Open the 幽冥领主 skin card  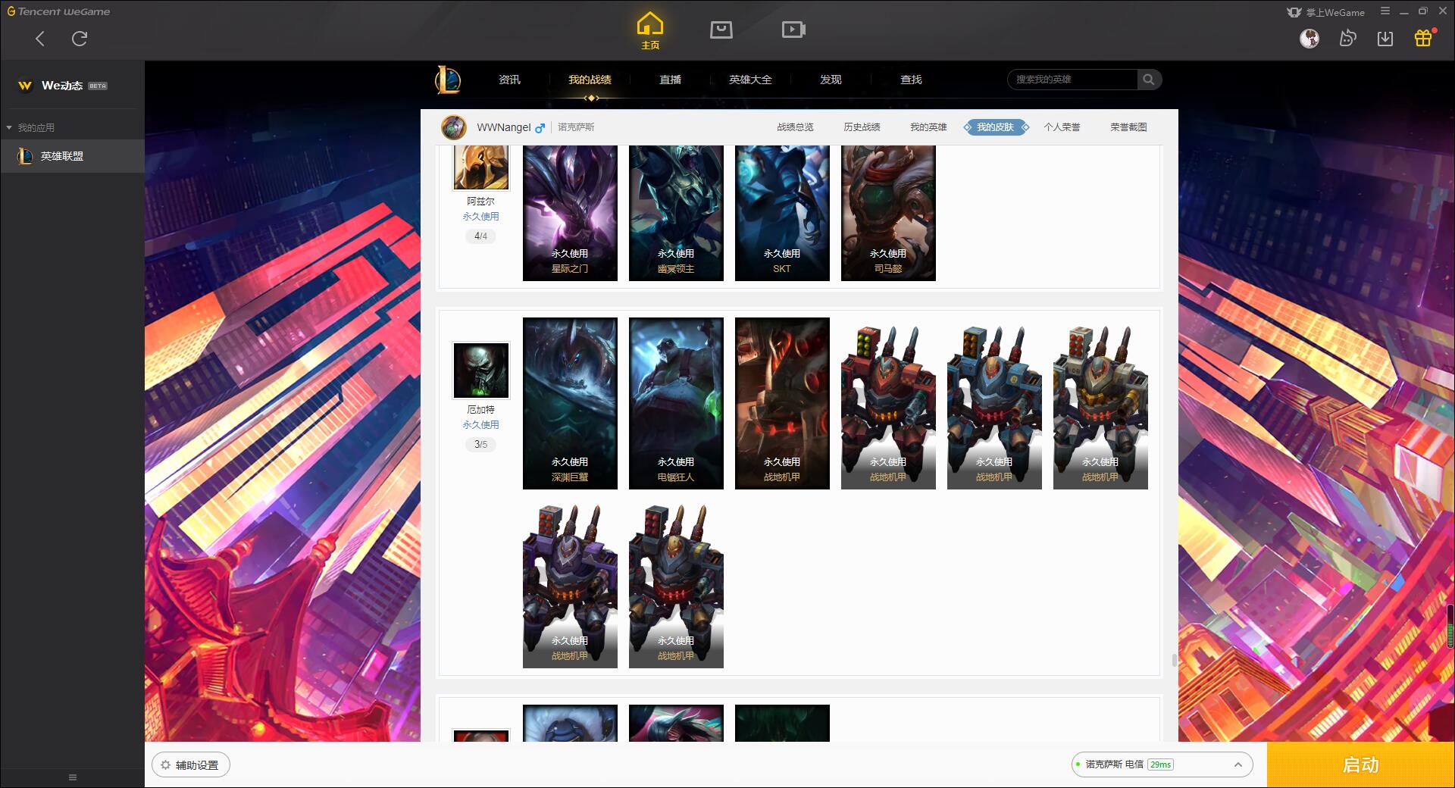click(676, 213)
